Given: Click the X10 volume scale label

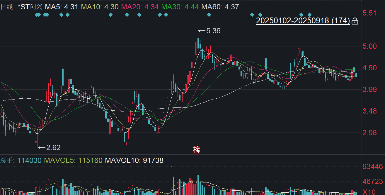Looking at the screenshot, I should [x=369, y=192].
